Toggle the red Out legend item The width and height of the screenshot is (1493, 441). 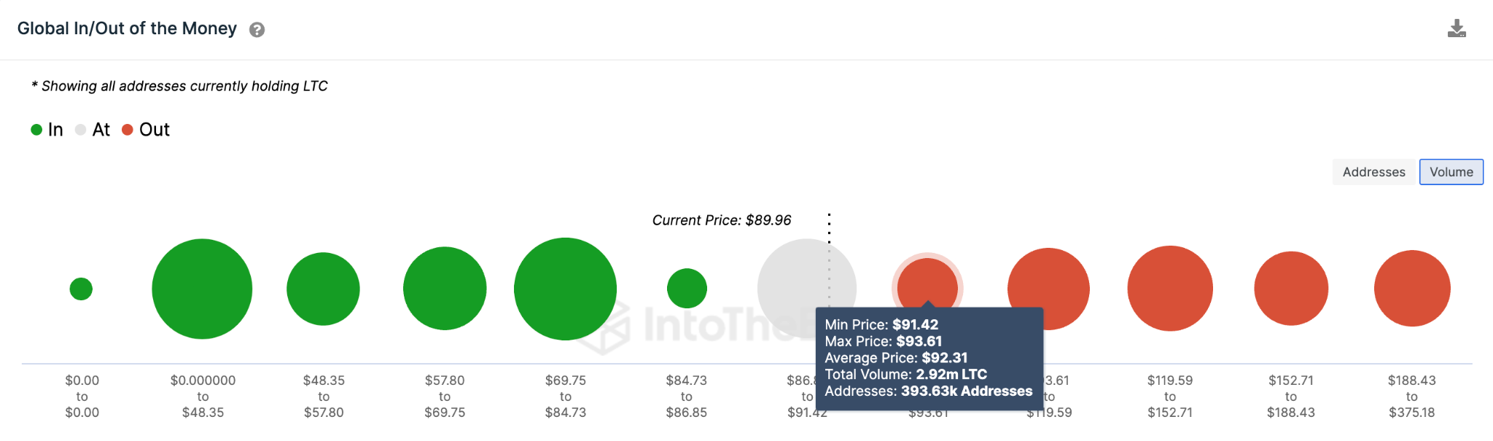coord(146,130)
